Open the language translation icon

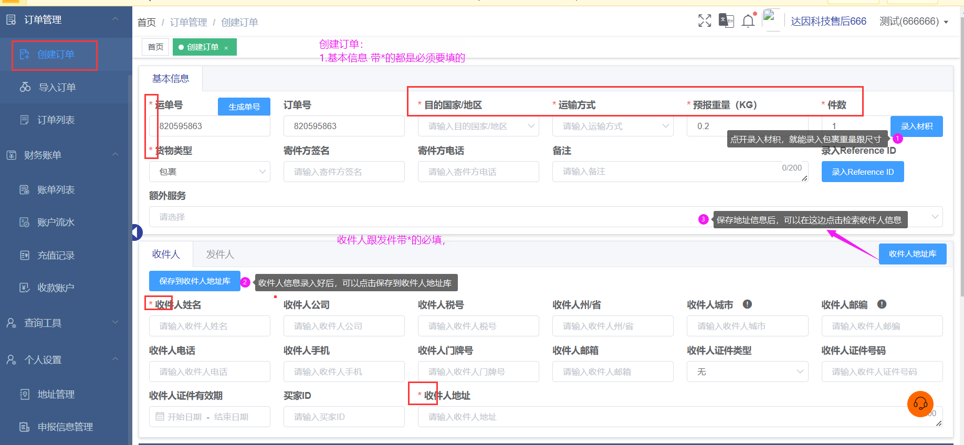point(726,21)
